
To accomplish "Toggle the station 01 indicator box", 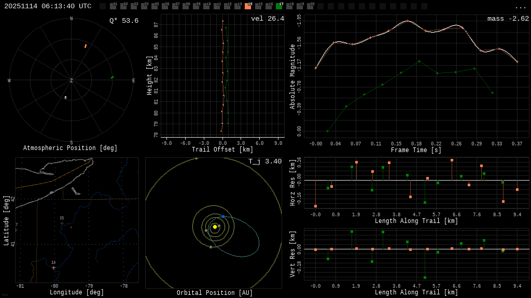I will point(113,6).
